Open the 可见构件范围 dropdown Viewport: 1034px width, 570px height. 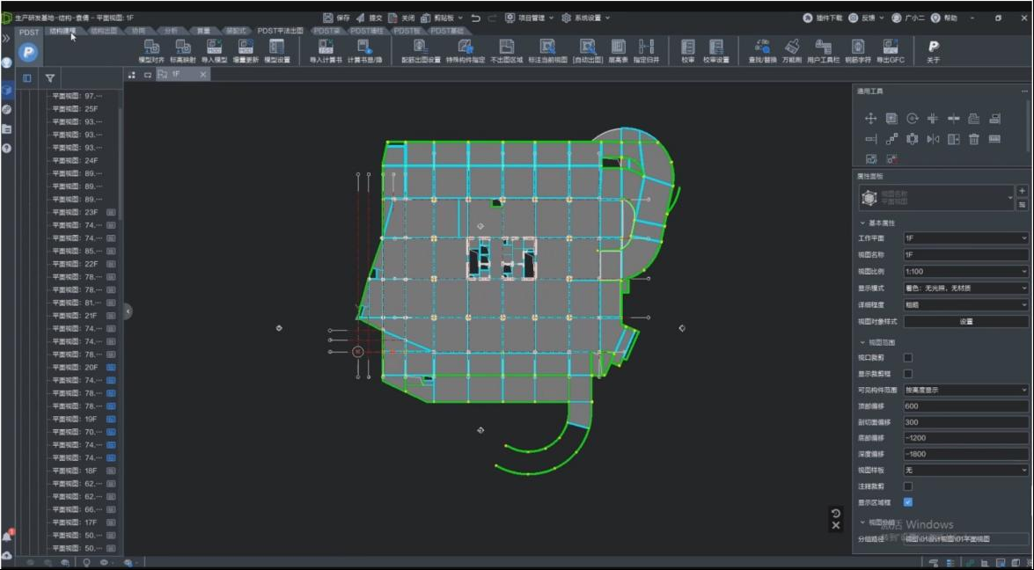tap(966, 390)
